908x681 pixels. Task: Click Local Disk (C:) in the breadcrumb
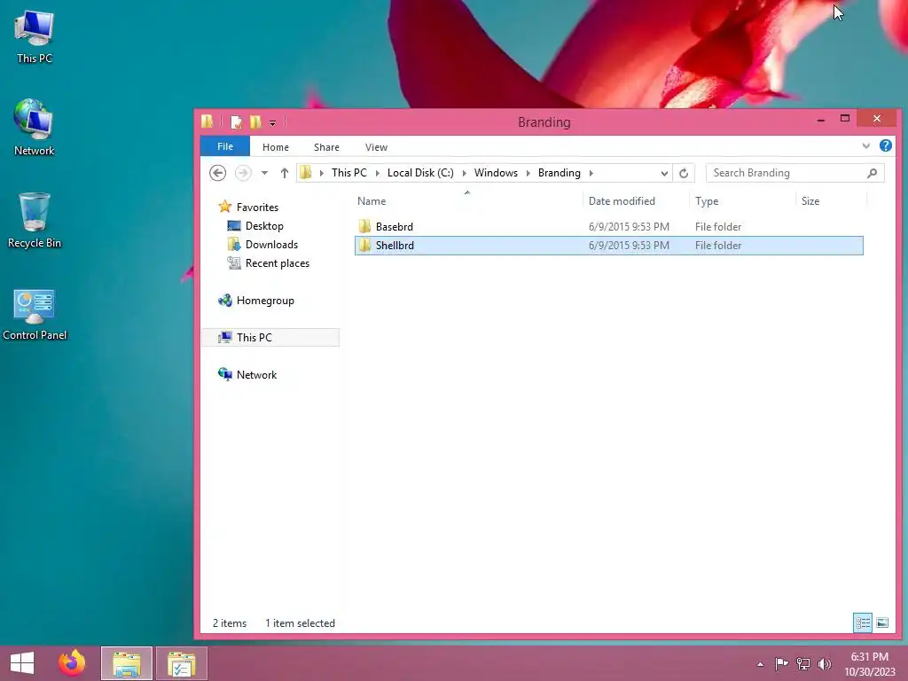coord(420,173)
